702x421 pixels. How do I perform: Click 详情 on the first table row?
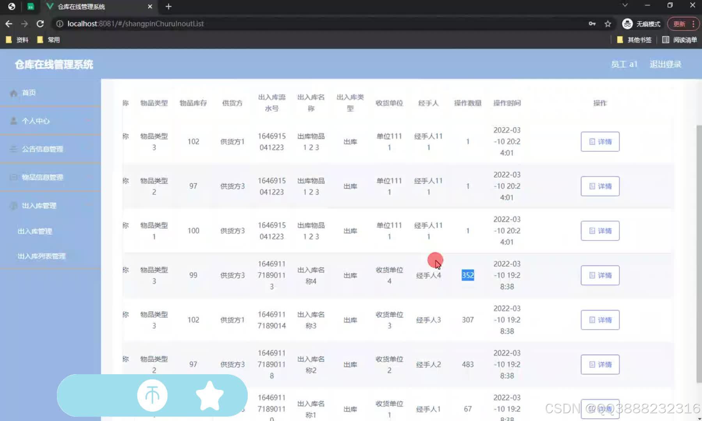(x=600, y=142)
